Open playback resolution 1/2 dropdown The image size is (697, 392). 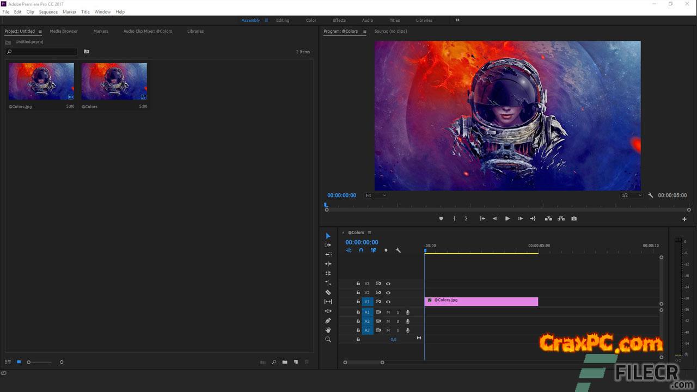(632, 195)
